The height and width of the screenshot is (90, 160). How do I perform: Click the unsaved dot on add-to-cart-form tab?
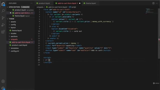[80, 3]
